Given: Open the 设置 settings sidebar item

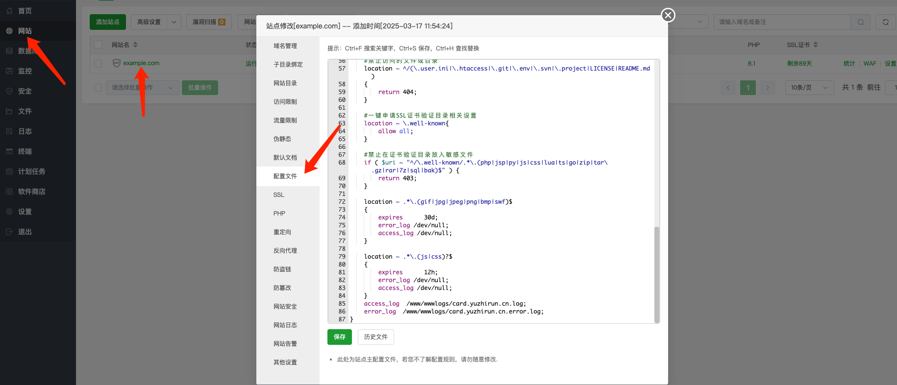Looking at the screenshot, I should (38, 212).
